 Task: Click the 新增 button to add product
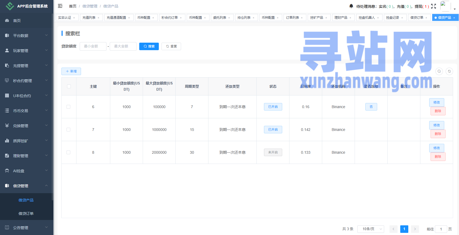point(71,71)
